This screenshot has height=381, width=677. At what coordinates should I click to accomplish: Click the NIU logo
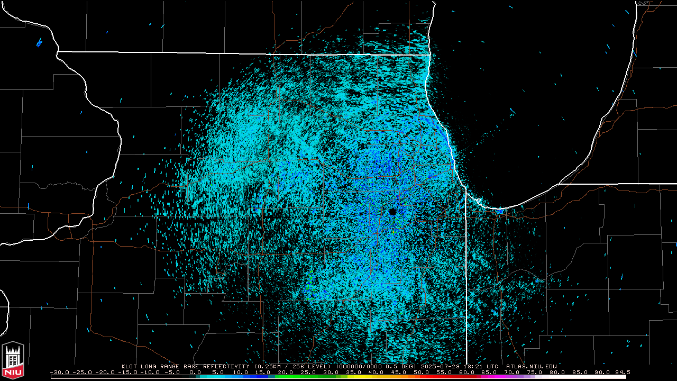pyautogui.click(x=13, y=360)
